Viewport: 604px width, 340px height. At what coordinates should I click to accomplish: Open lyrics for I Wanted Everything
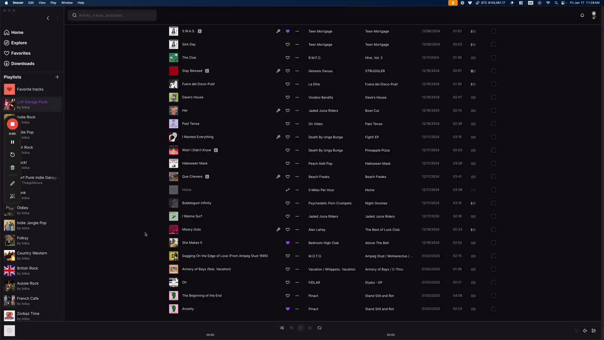(x=278, y=137)
